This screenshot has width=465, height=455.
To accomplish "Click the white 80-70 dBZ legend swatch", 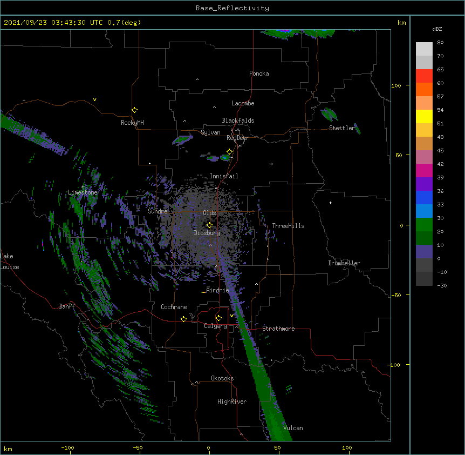I will [424, 49].
